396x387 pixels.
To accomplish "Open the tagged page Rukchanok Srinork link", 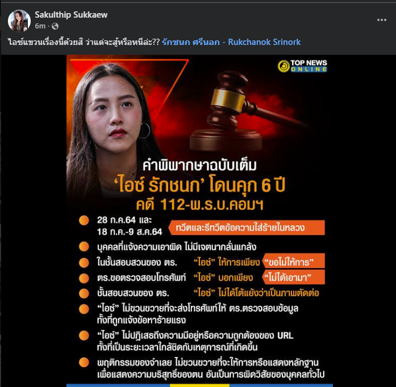I will pyautogui.click(x=231, y=42).
